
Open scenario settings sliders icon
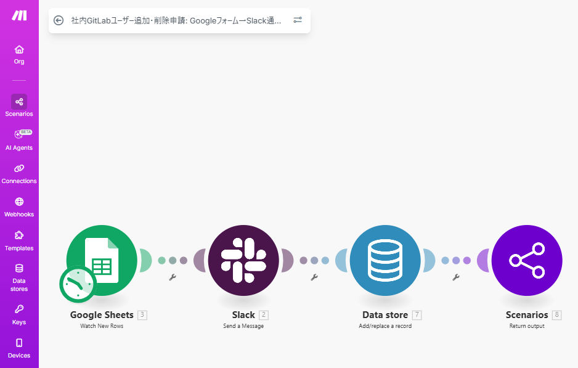point(298,20)
